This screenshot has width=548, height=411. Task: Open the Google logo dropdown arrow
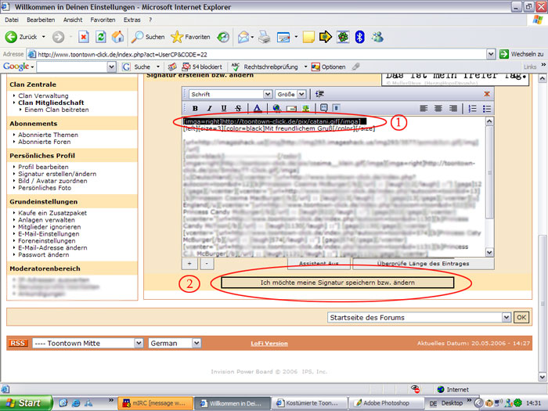click(x=32, y=67)
